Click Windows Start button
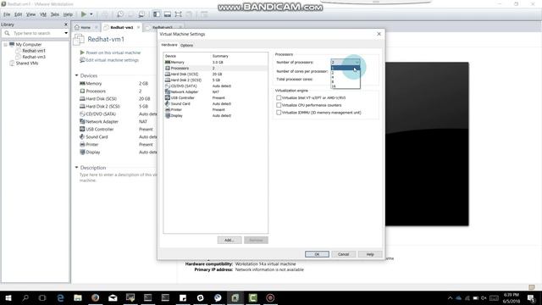The width and height of the screenshot is (542, 305). click(x=8, y=297)
